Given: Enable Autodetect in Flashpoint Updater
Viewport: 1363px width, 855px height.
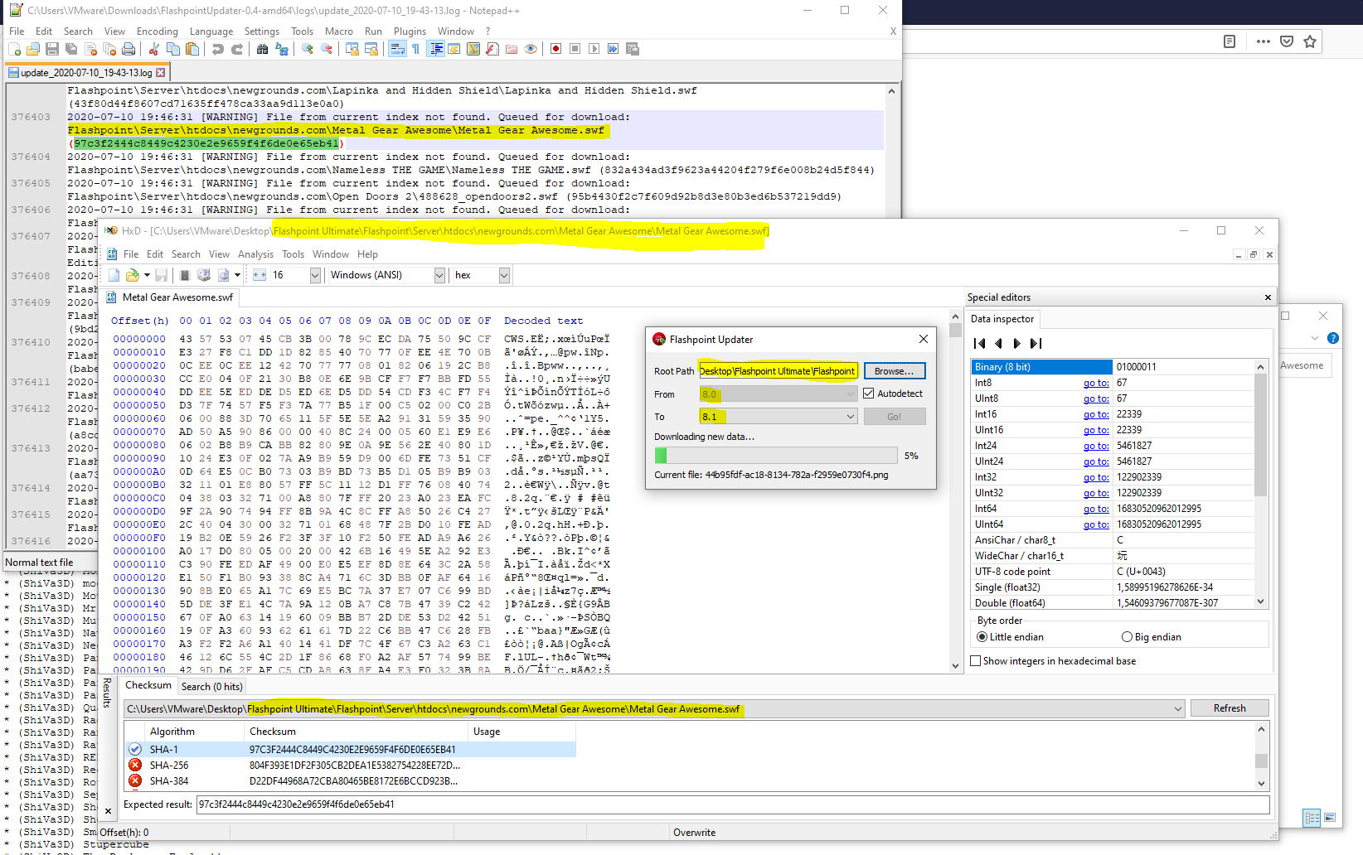Looking at the screenshot, I should click(868, 393).
